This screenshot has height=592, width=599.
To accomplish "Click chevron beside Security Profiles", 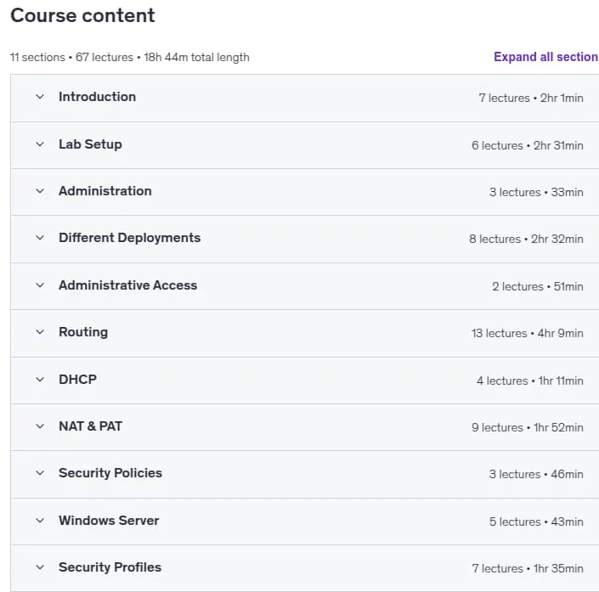I will point(40,567).
